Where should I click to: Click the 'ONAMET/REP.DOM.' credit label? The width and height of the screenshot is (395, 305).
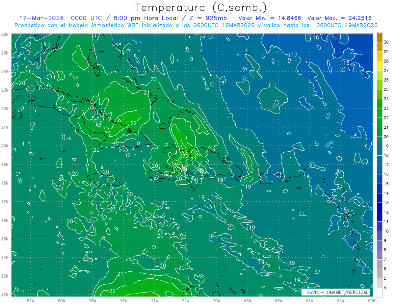tap(348, 292)
